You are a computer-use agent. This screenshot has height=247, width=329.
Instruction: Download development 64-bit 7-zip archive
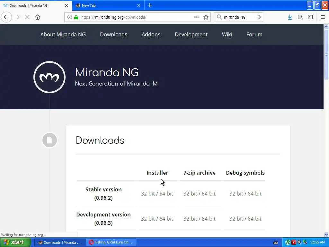(x=209, y=219)
